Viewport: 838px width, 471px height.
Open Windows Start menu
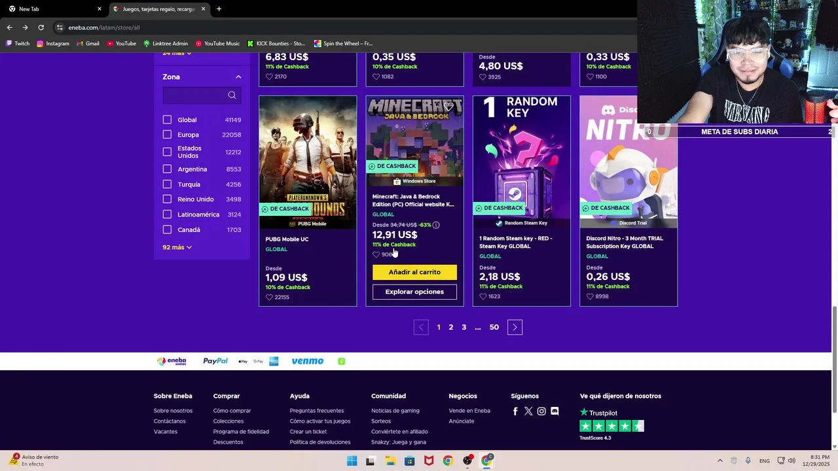click(352, 461)
